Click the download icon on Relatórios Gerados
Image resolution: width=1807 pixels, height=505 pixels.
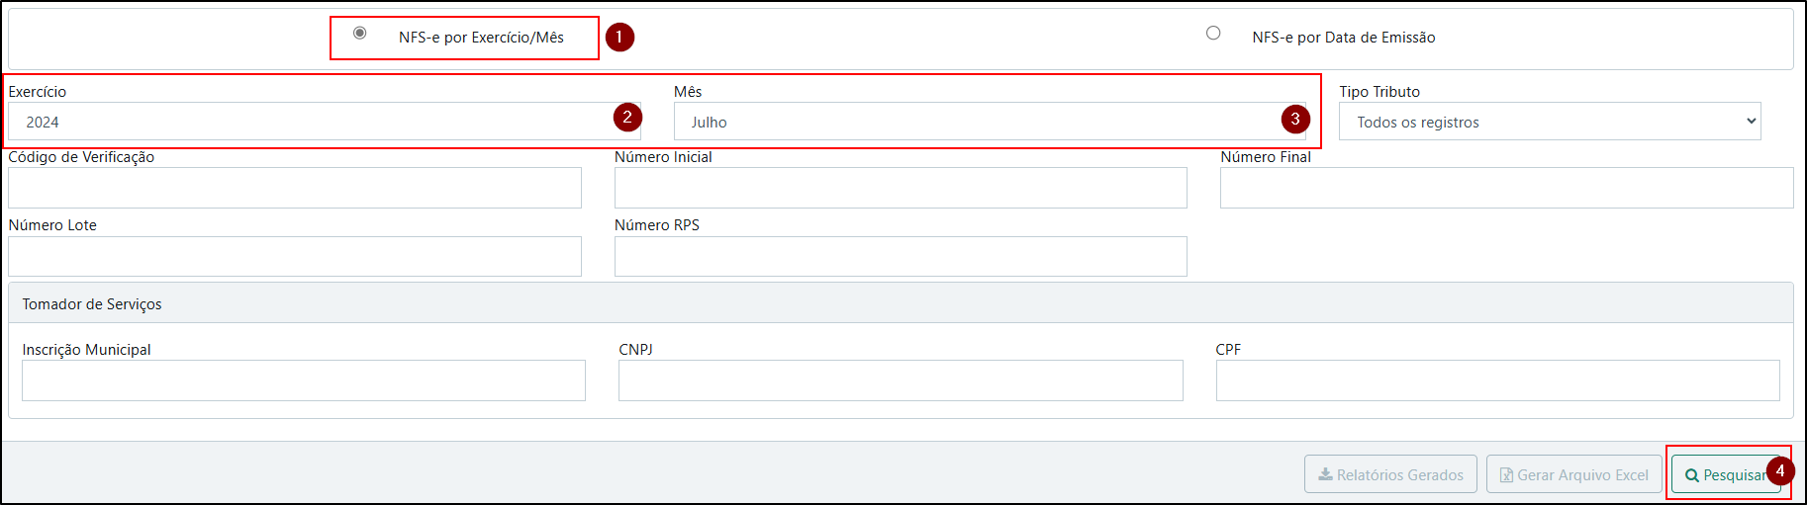pyautogui.click(x=1325, y=474)
